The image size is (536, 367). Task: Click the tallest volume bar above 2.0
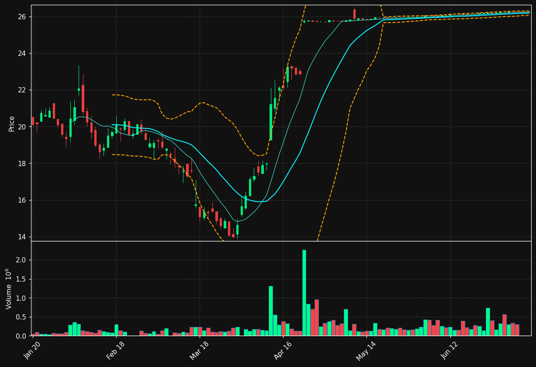pos(304,293)
